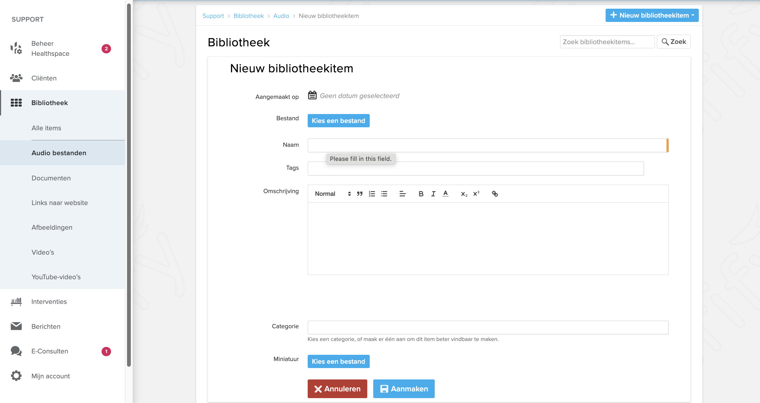
Task: Insert a hyperlink in the description
Action: [x=495, y=194]
